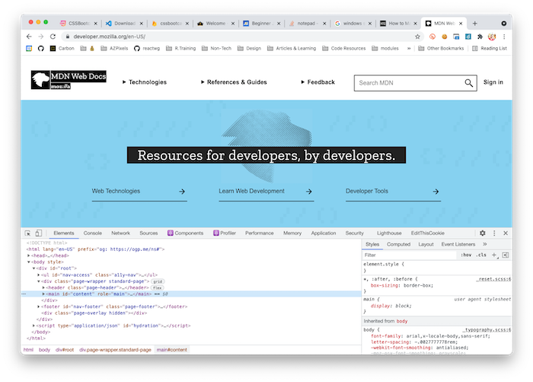533x382 pixels.
Task: Open the extensions puzzle icon
Action: (x=480, y=37)
